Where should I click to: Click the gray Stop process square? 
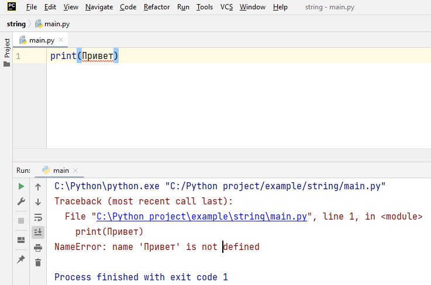tap(21, 221)
